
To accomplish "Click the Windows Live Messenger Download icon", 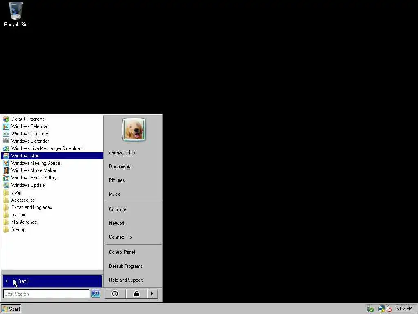I will [6, 148].
